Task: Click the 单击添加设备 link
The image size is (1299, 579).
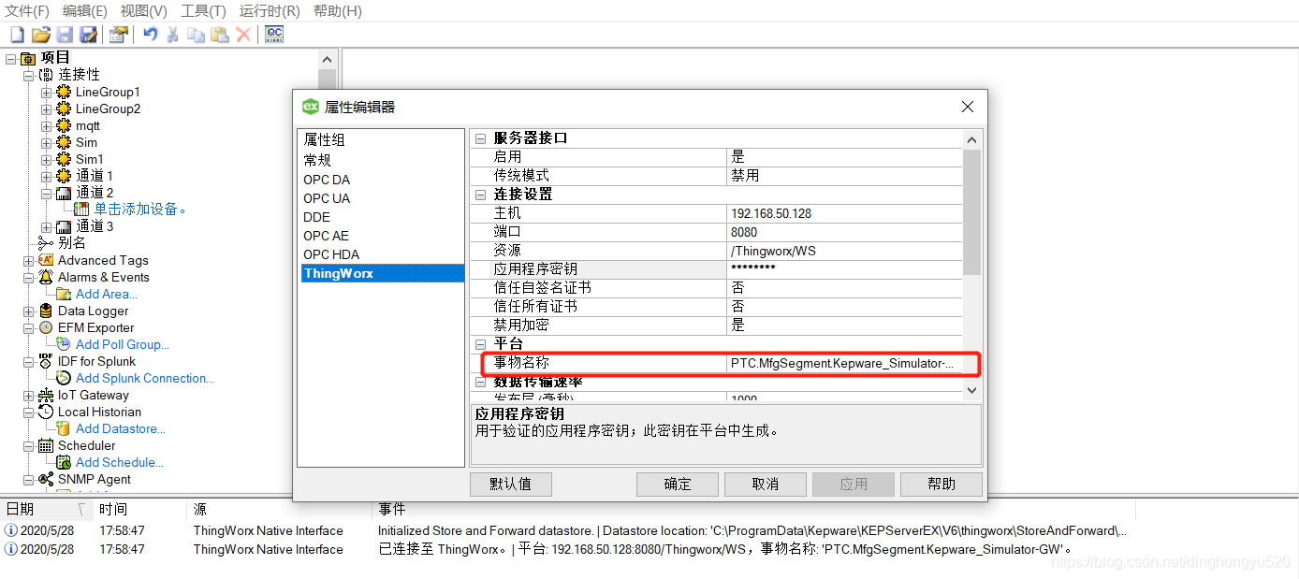Action: [x=140, y=210]
